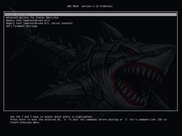Click the 'return previous menu.' text

pyautogui.click(x=25, y=122)
